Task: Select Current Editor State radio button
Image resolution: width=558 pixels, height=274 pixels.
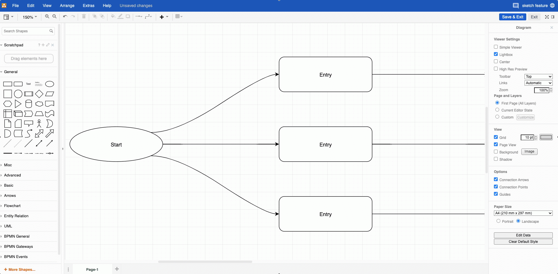Action: pos(497,110)
